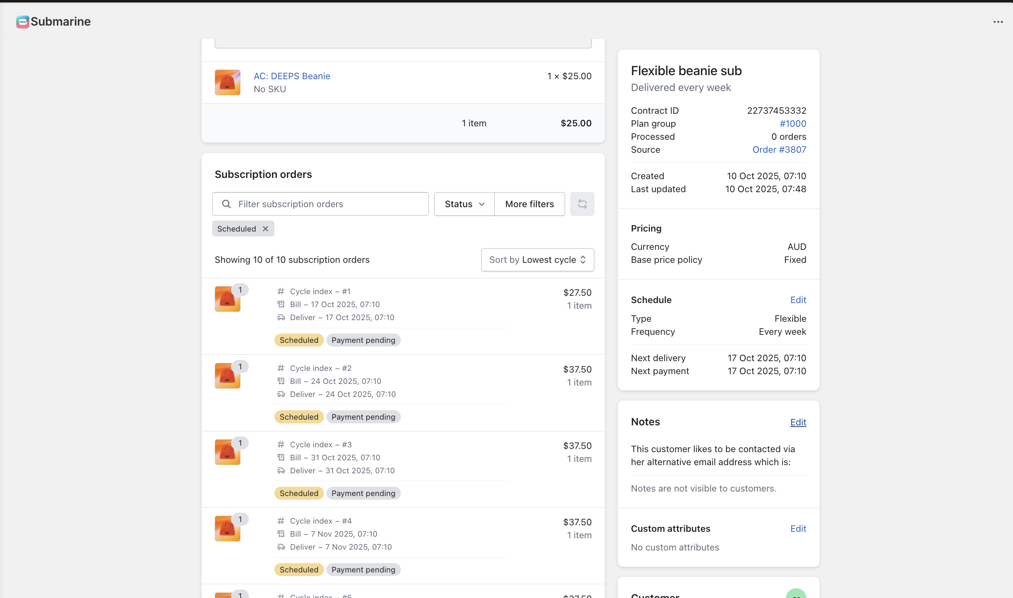Click beanie thumbnail for cycle #1 order
The width and height of the screenshot is (1013, 598).
click(227, 299)
